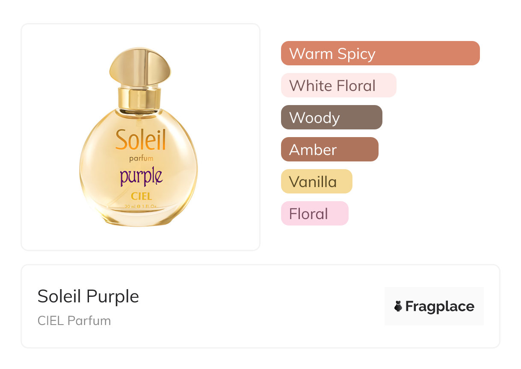The height and width of the screenshot is (369, 521).
Task: Select the Warm Spicy accord bar
Action: (x=380, y=53)
